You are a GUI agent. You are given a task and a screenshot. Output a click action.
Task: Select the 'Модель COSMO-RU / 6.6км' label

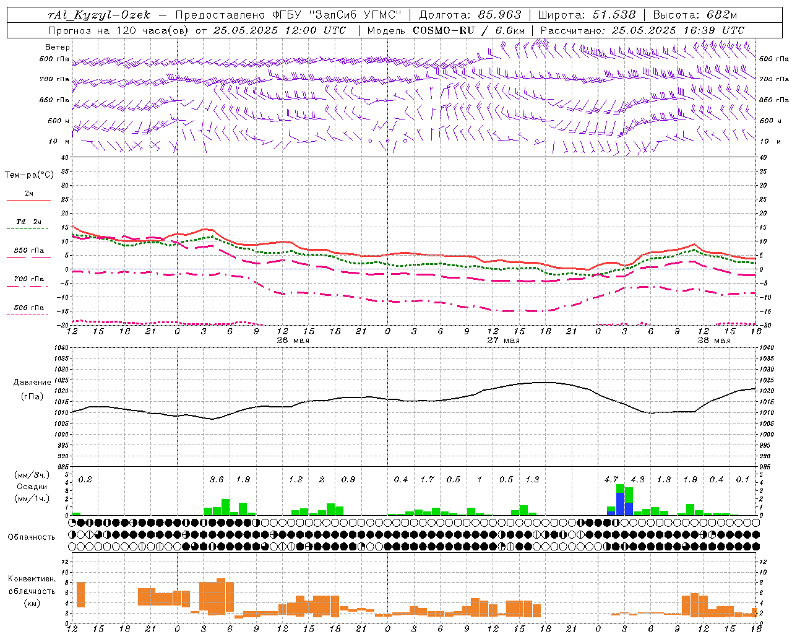446,30
